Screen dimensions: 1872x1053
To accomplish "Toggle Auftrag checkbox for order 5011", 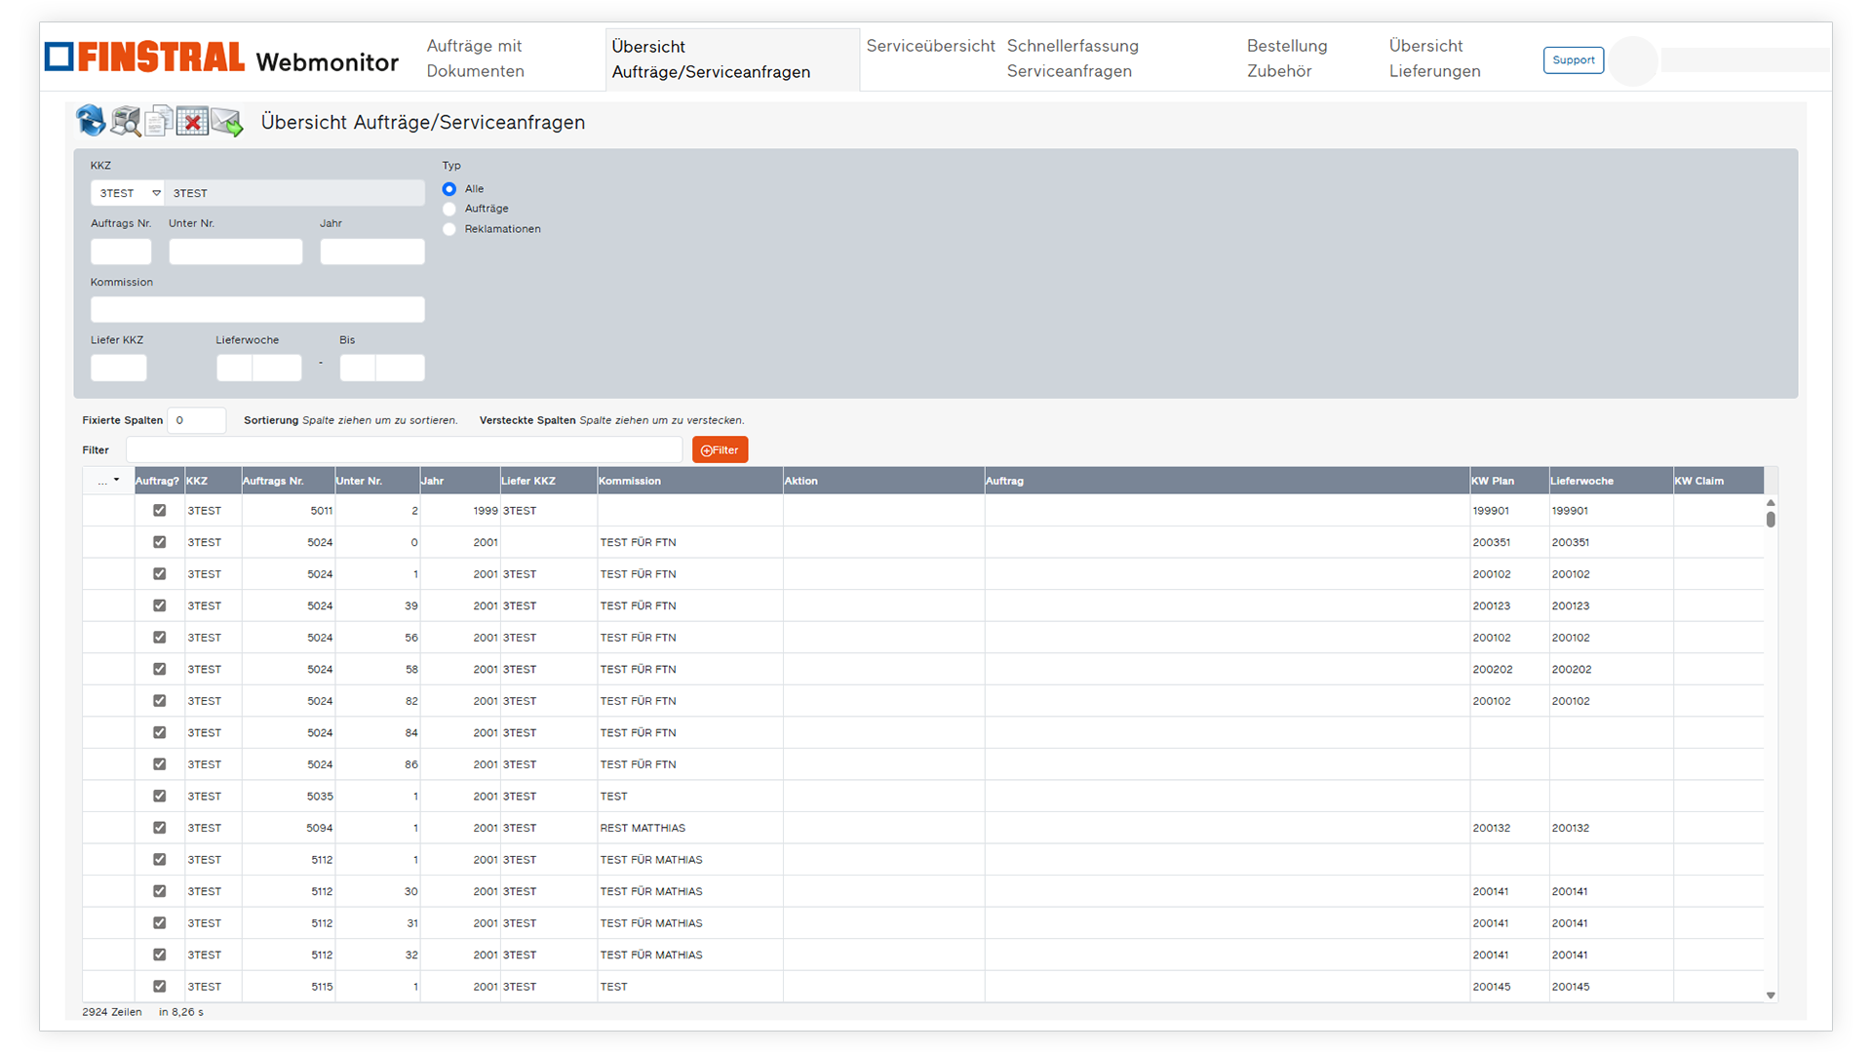I will coord(160,511).
